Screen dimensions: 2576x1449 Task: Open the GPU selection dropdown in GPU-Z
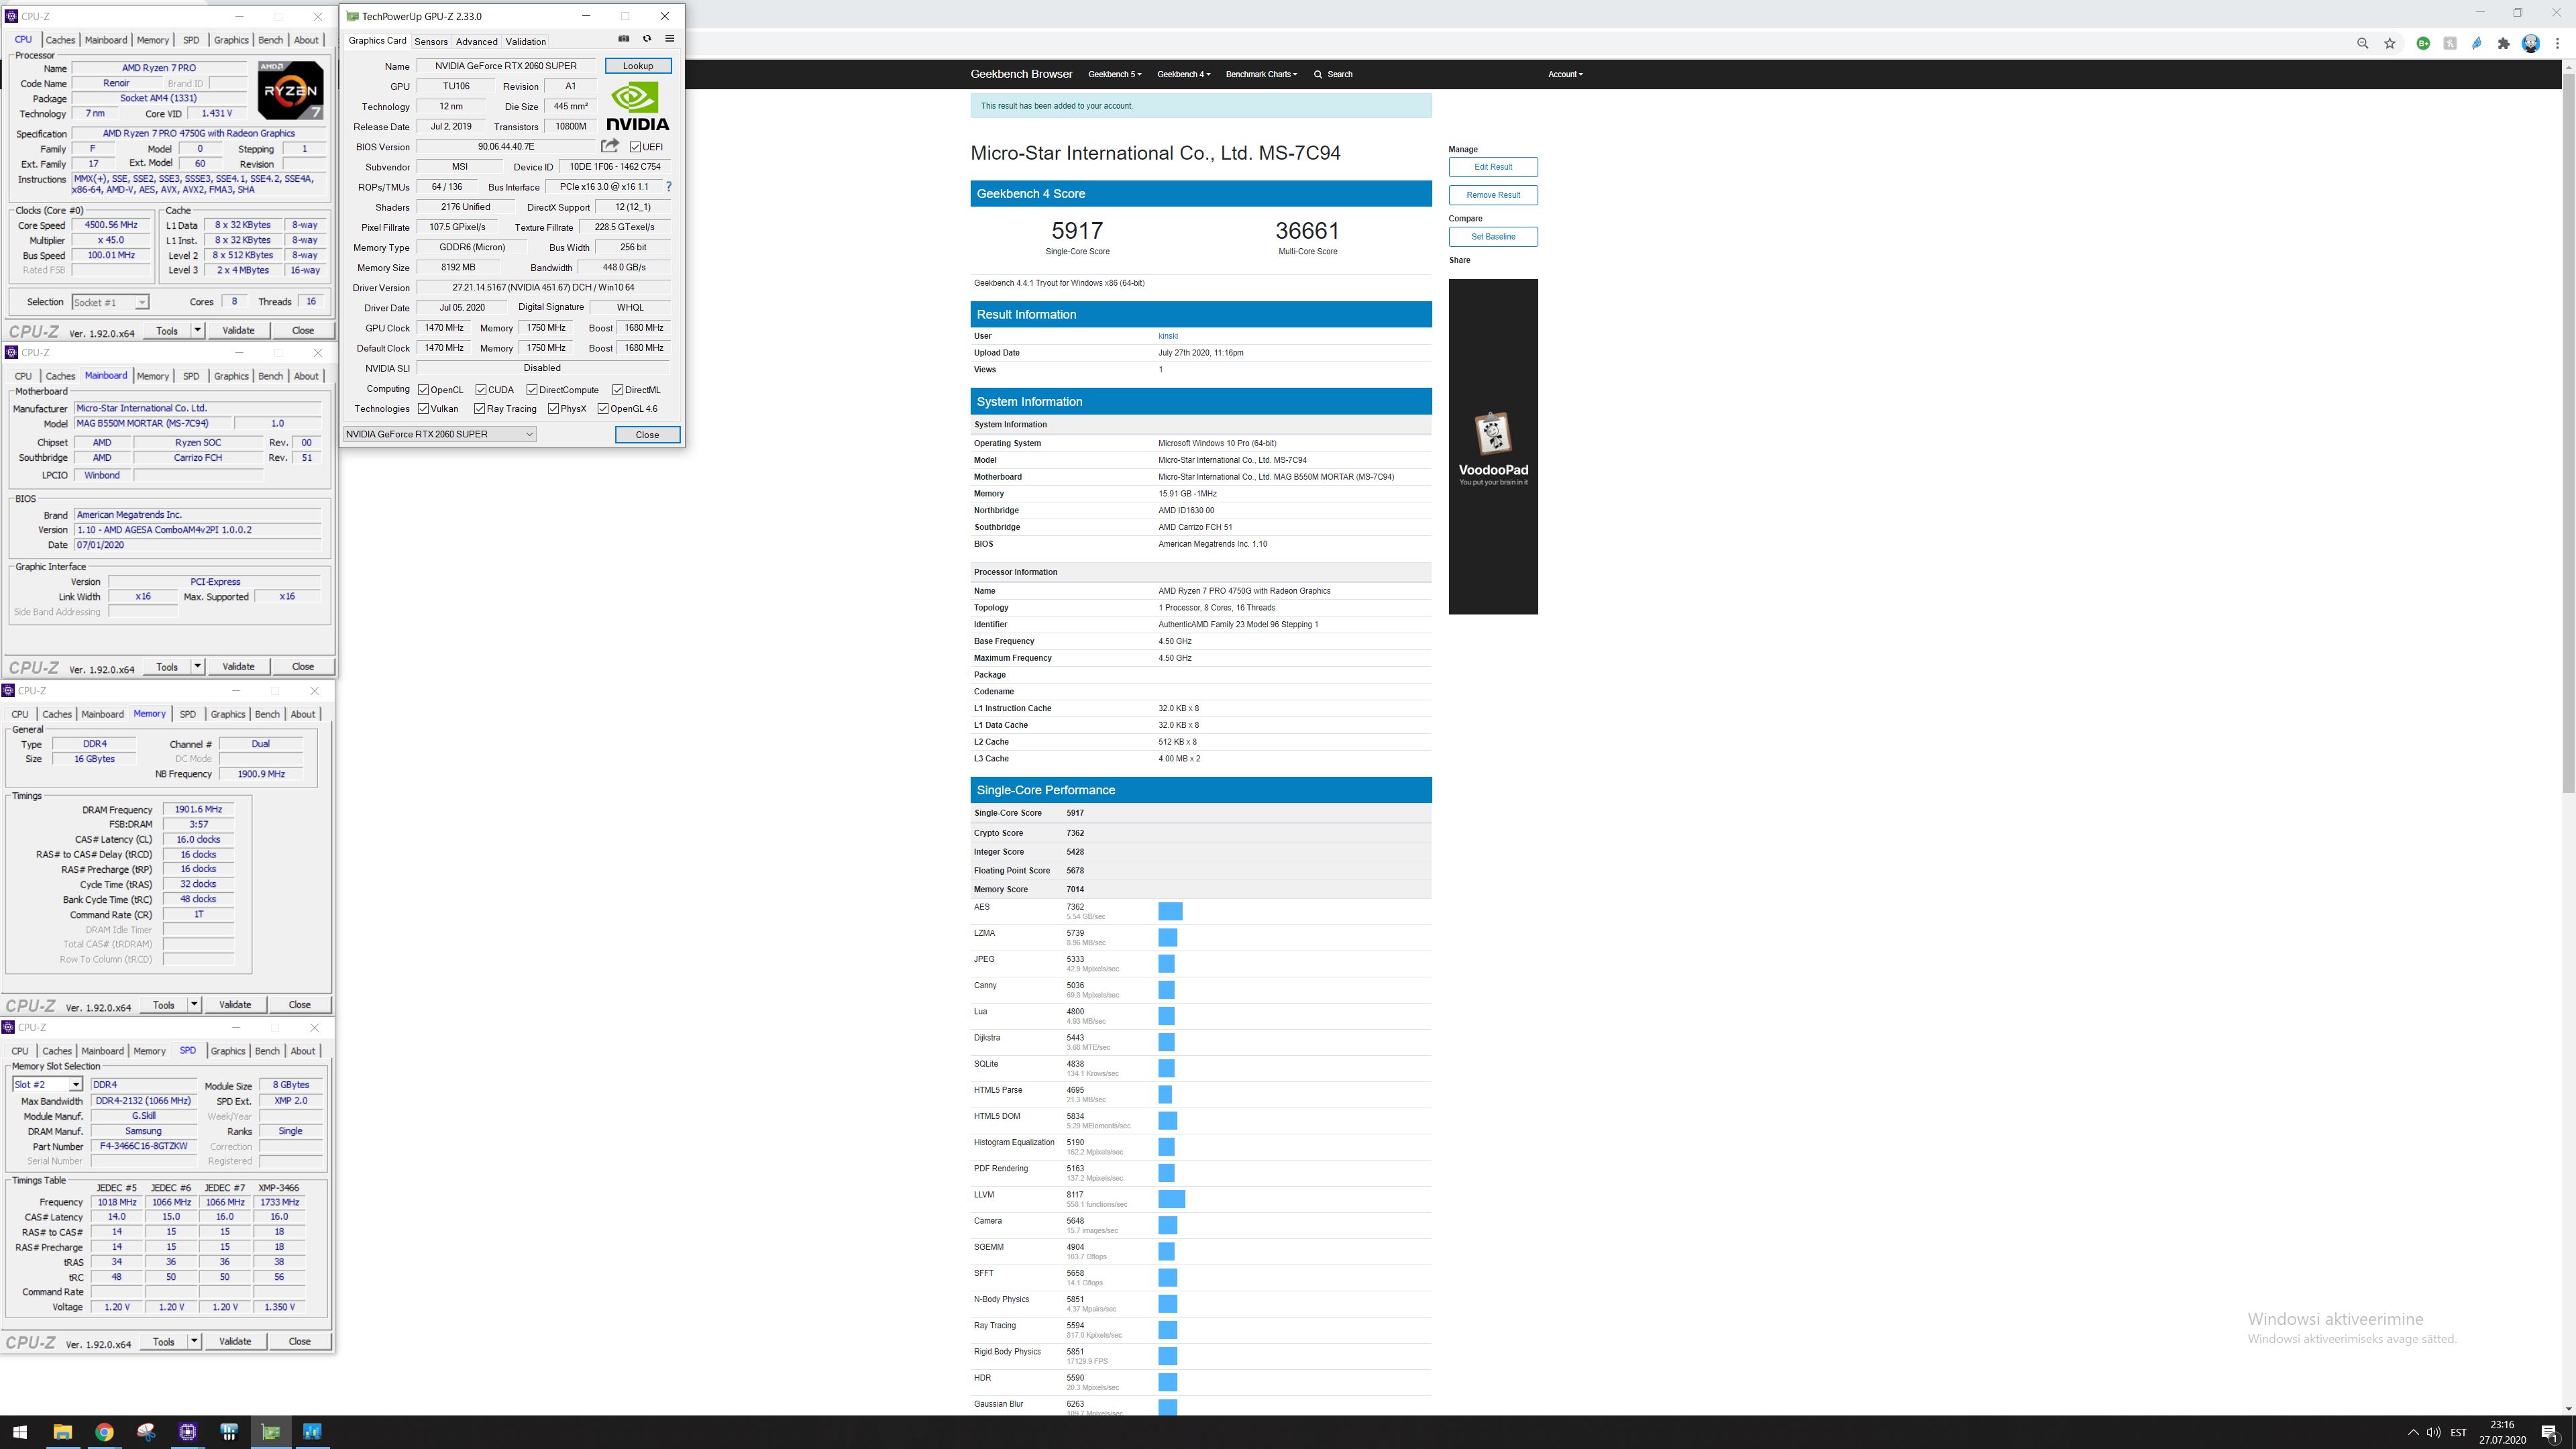439,434
